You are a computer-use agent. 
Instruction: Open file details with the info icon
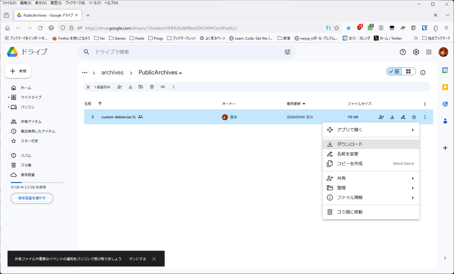click(x=423, y=72)
